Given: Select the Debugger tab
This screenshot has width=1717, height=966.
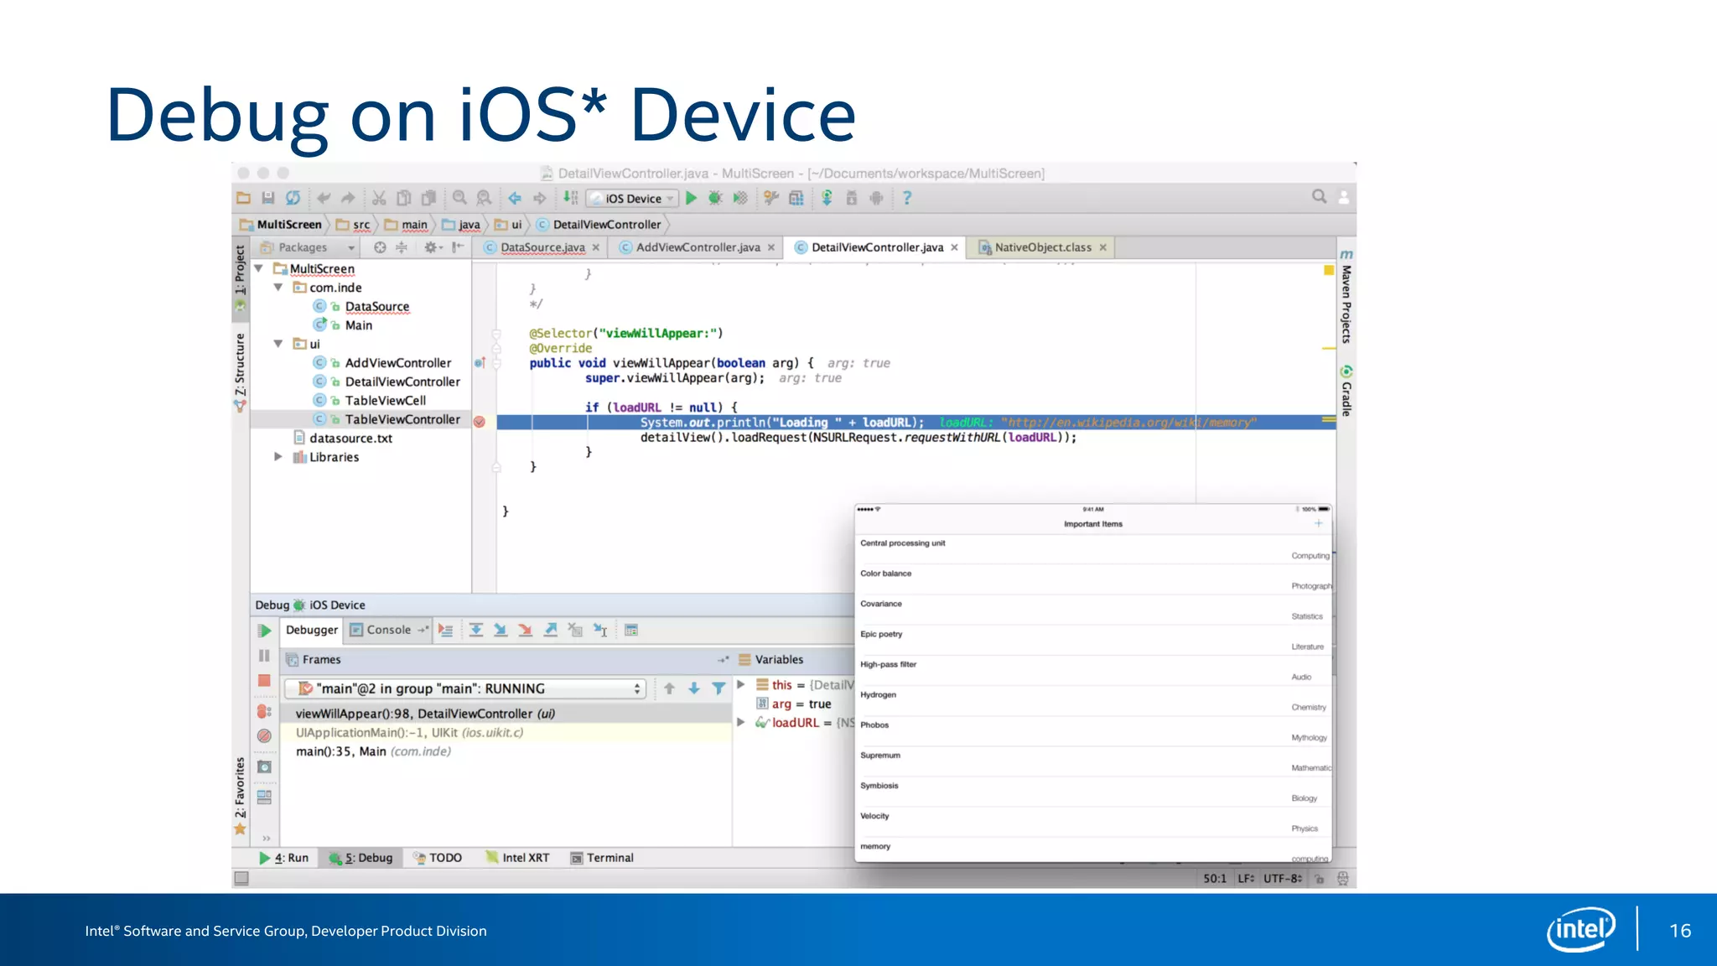Looking at the screenshot, I should [312, 630].
